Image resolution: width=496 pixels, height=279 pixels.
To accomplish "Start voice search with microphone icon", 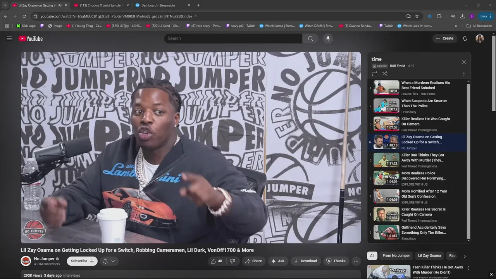I will click(328, 38).
